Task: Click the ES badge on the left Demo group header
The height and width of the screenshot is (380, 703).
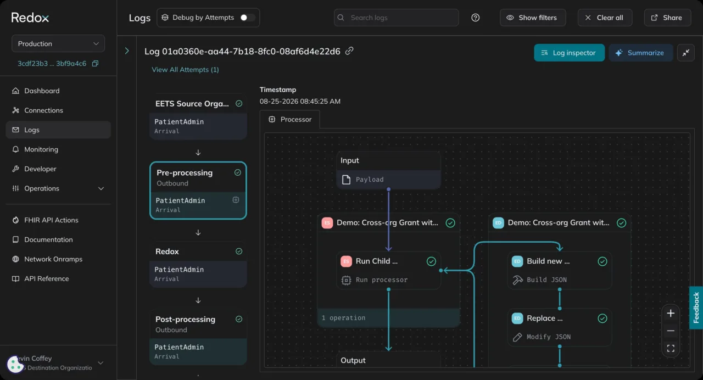Action: tap(327, 223)
